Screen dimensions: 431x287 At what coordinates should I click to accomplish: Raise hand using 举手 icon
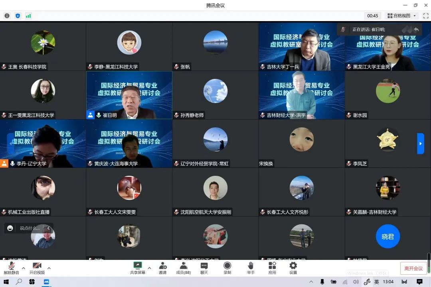251,268
